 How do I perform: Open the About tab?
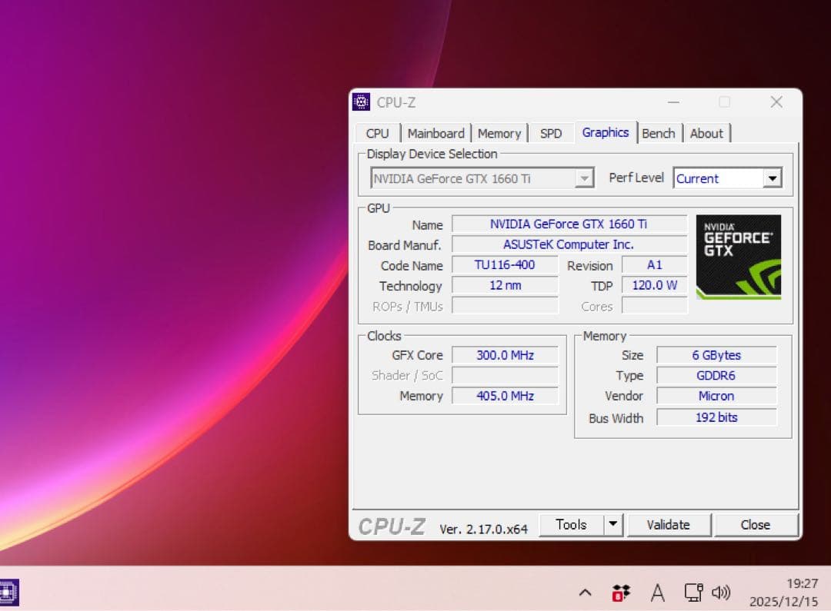706,132
